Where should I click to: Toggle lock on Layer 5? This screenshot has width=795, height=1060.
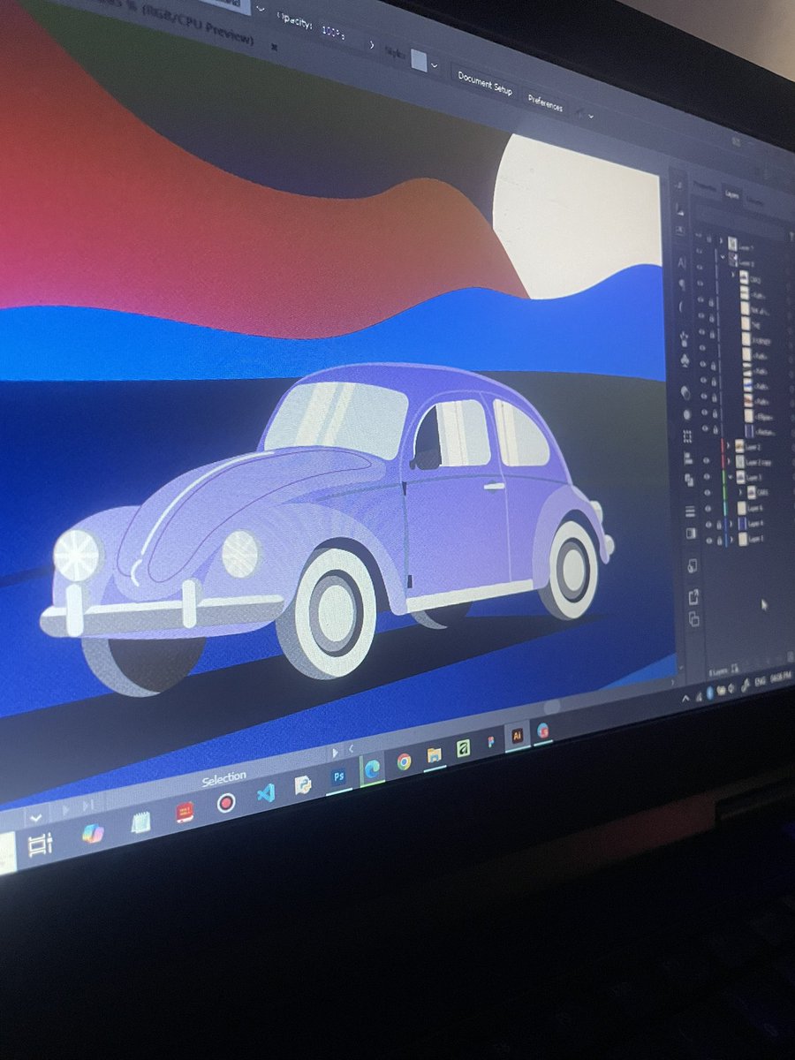(x=720, y=541)
